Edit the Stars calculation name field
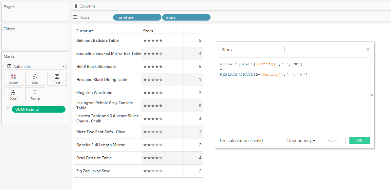Viewport: 391px width, 189px height. (251, 50)
